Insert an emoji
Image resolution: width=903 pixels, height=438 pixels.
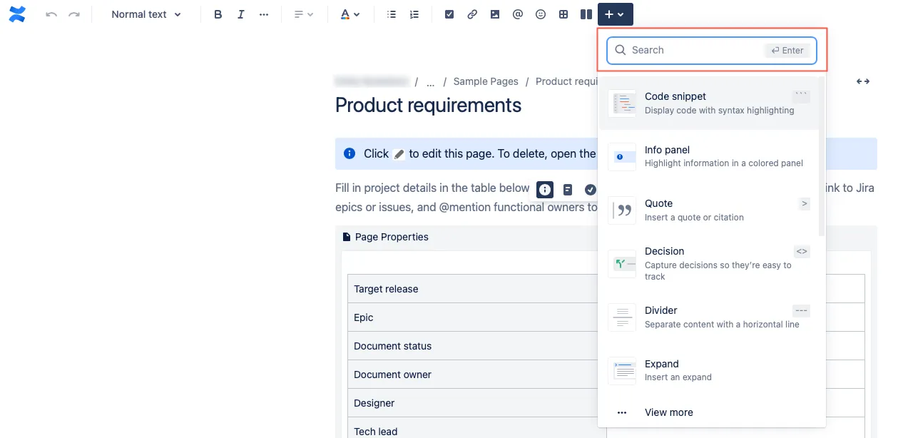541,14
